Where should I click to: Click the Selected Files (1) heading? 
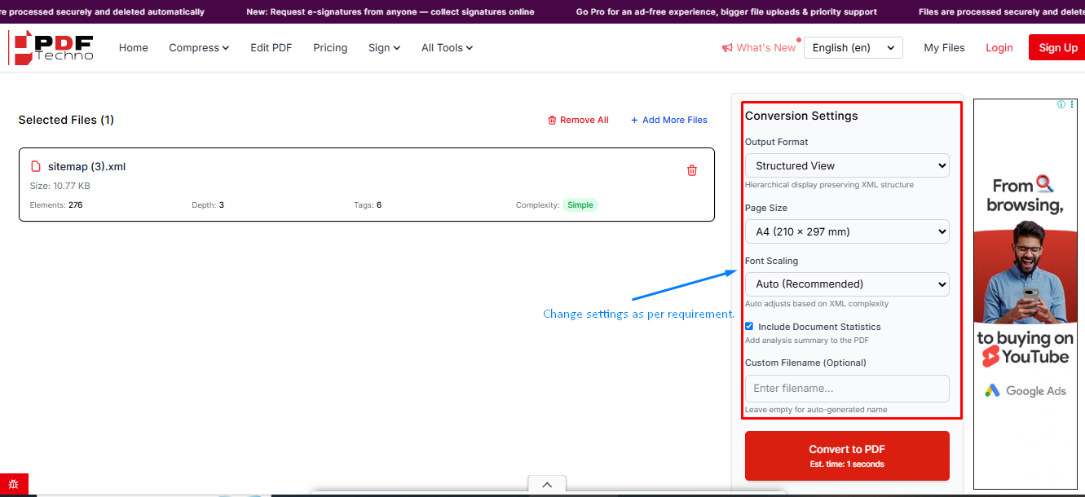[x=66, y=120]
